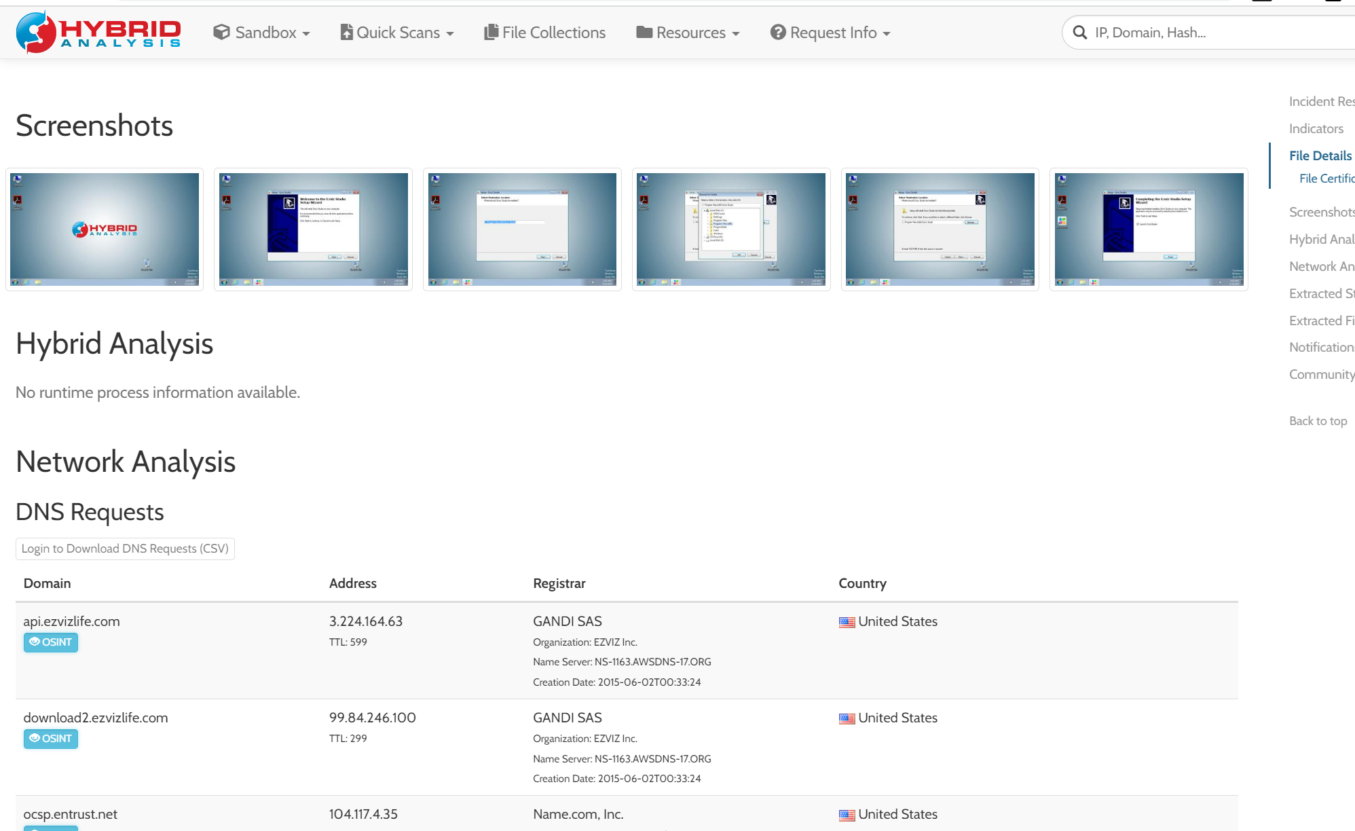Jump to Extracted Files in sidebar
This screenshot has height=831, width=1355.
[x=1322, y=320]
